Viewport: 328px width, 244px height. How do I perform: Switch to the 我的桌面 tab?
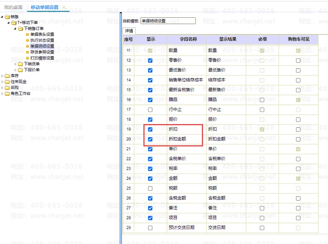(x=13, y=7)
